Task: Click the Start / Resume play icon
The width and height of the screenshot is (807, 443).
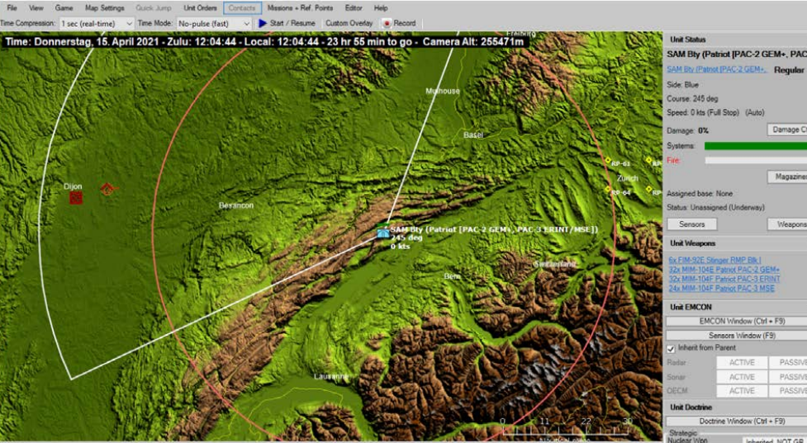Action: pyautogui.click(x=263, y=23)
